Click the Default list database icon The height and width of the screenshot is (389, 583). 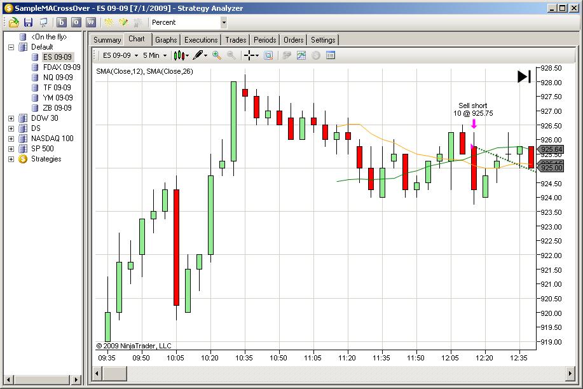[23, 47]
